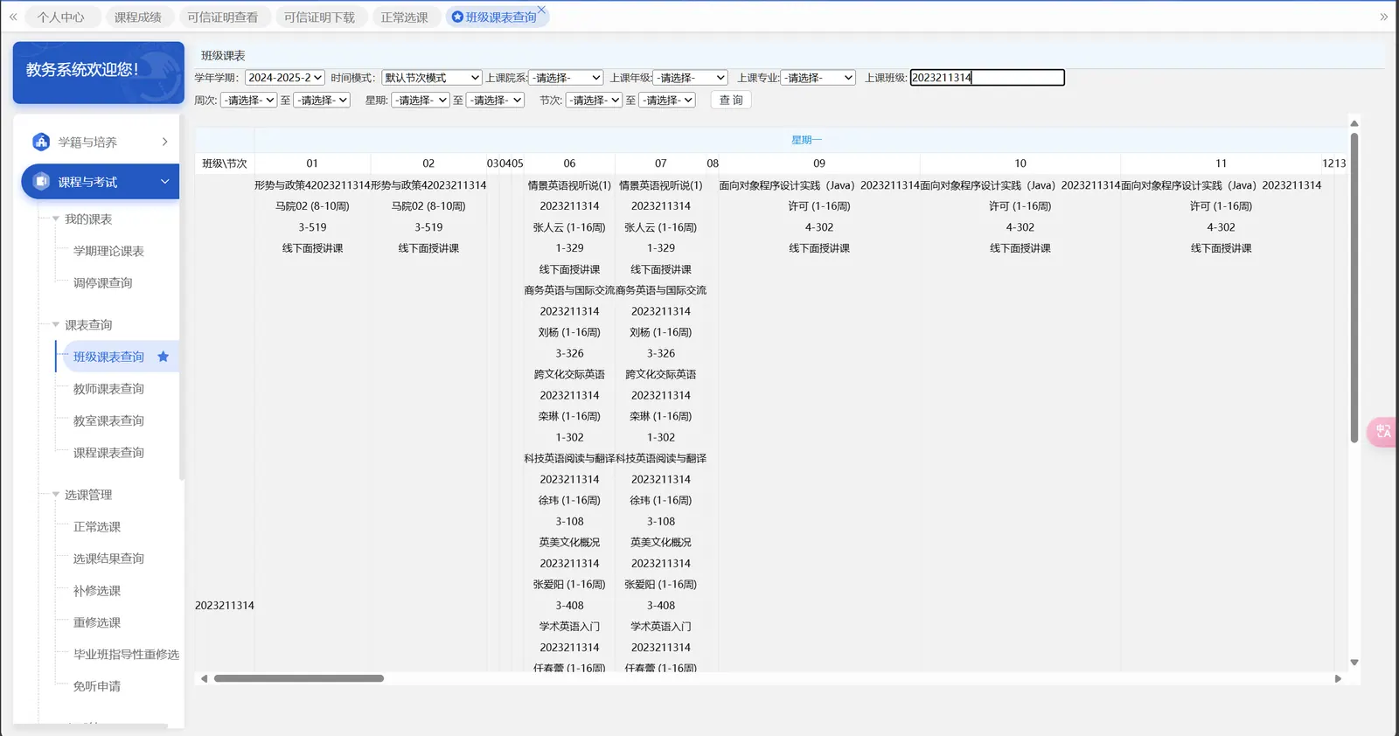Click the star icon beside 班级课表查询
Image resolution: width=1399 pixels, height=736 pixels.
point(163,357)
